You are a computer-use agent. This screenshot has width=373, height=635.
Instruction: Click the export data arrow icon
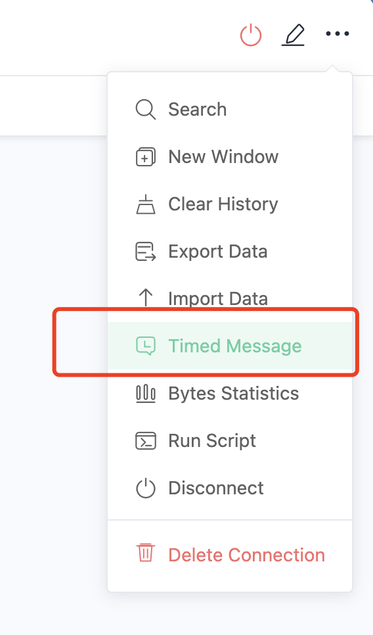[146, 252]
